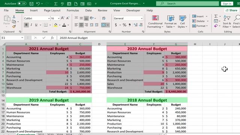Viewport: 240px width, 135px height.
Task: Apply Accounting dollar number format
Action: click(116, 25)
